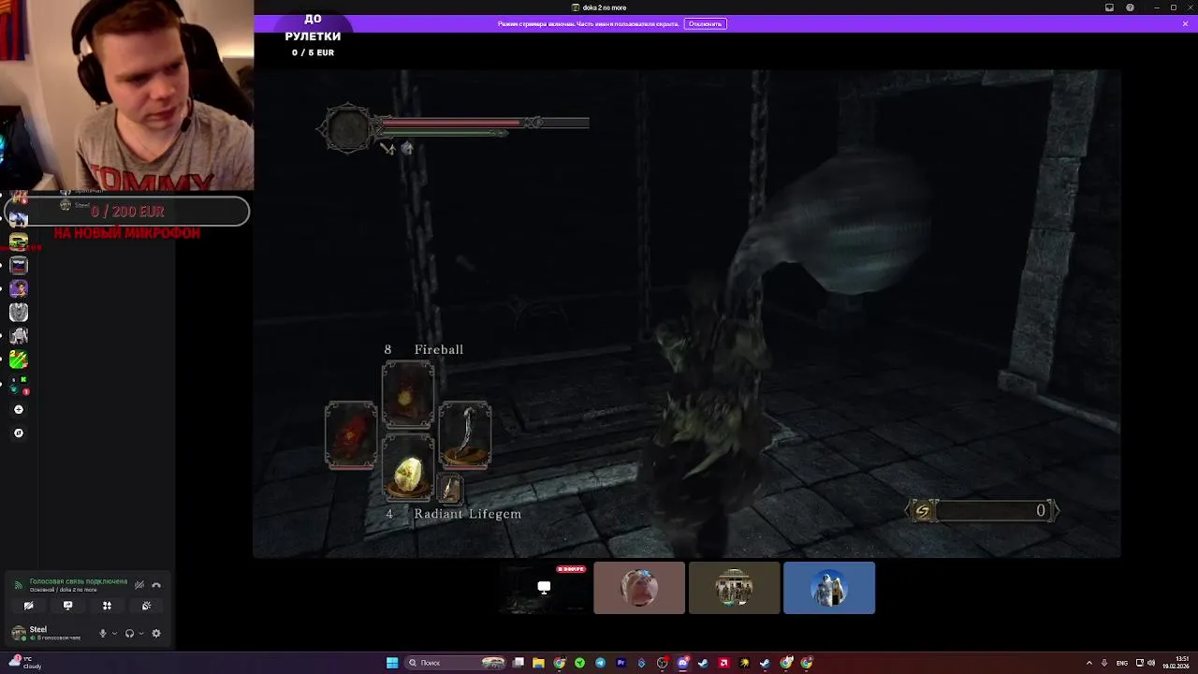This screenshot has height=674, width=1198.
Task: Open the server folder with green K icon
Action: pos(19,384)
